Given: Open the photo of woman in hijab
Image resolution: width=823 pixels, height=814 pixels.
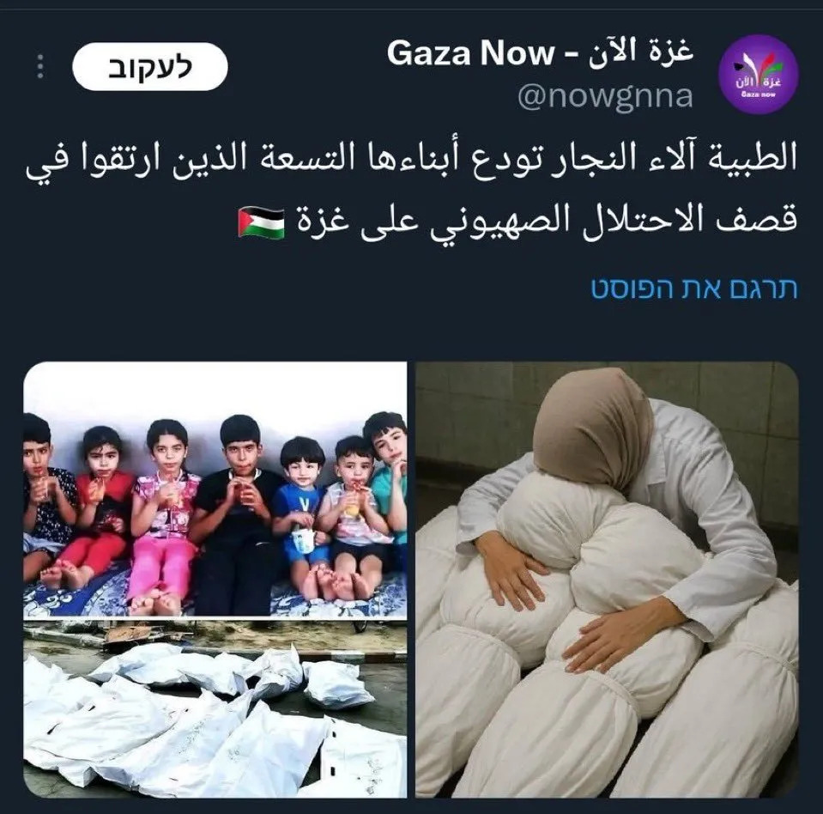Looking at the screenshot, I should pos(607,580).
